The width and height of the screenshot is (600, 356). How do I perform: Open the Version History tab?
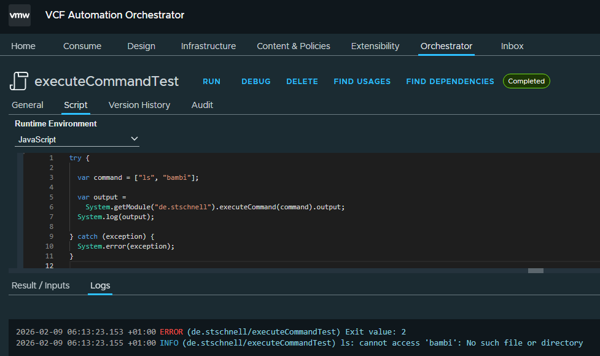click(x=139, y=105)
